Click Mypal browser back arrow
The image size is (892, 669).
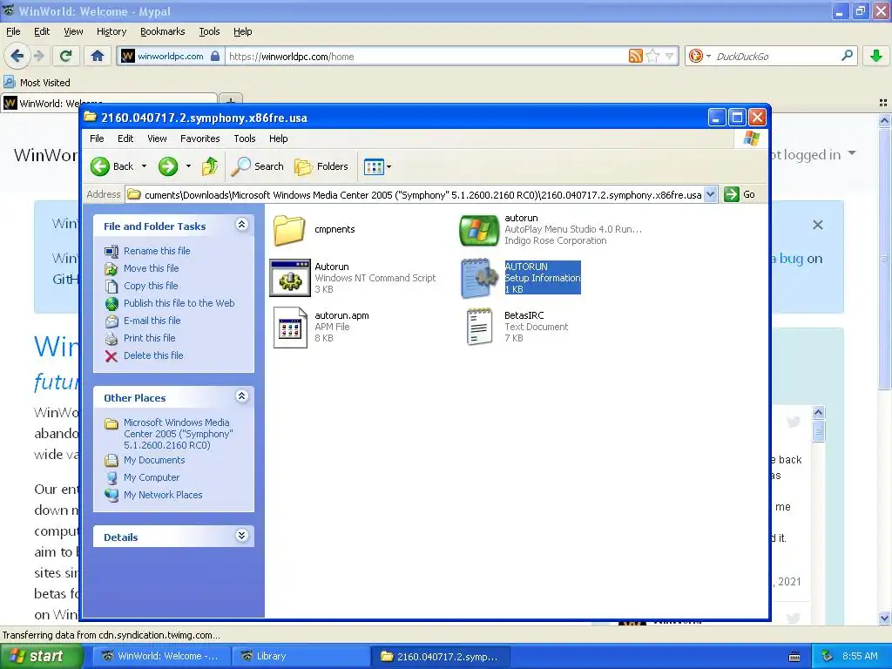click(17, 56)
